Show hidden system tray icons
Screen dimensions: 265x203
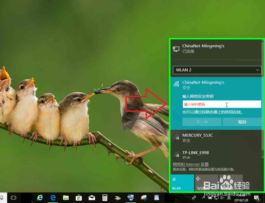[204, 197]
